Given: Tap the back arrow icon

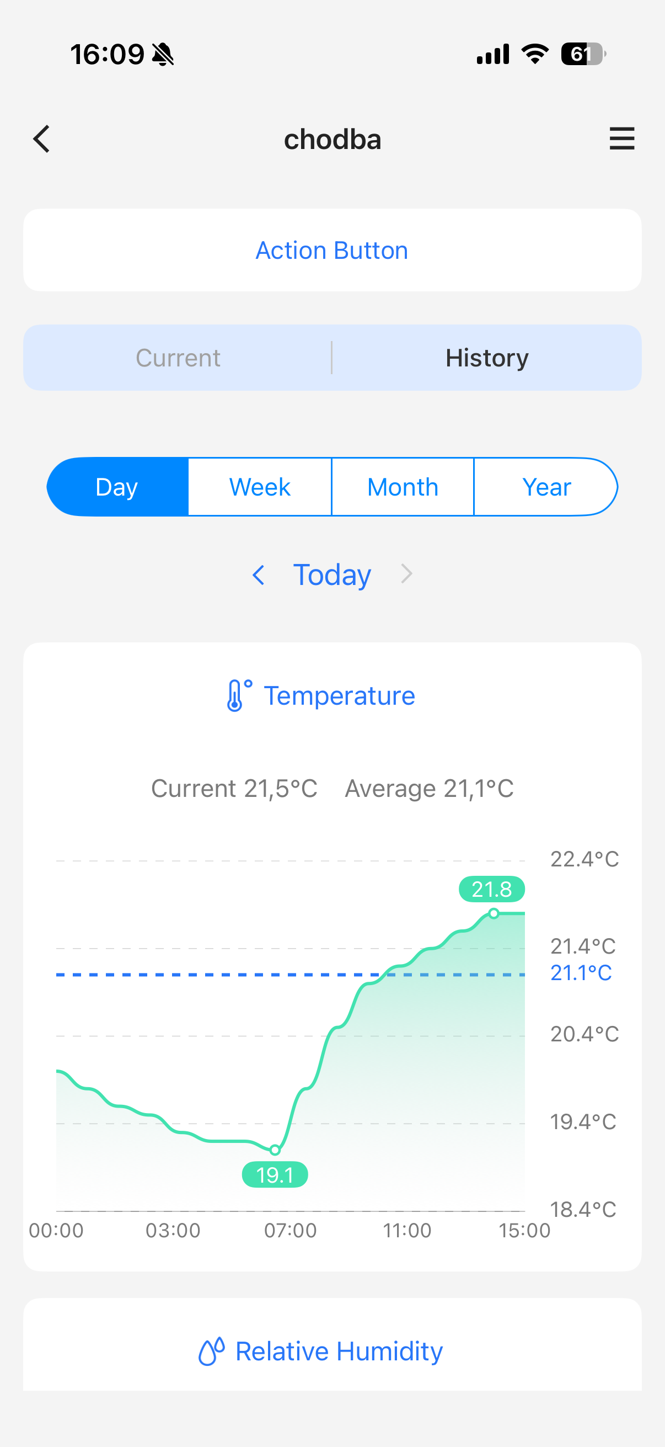Looking at the screenshot, I should point(41,139).
